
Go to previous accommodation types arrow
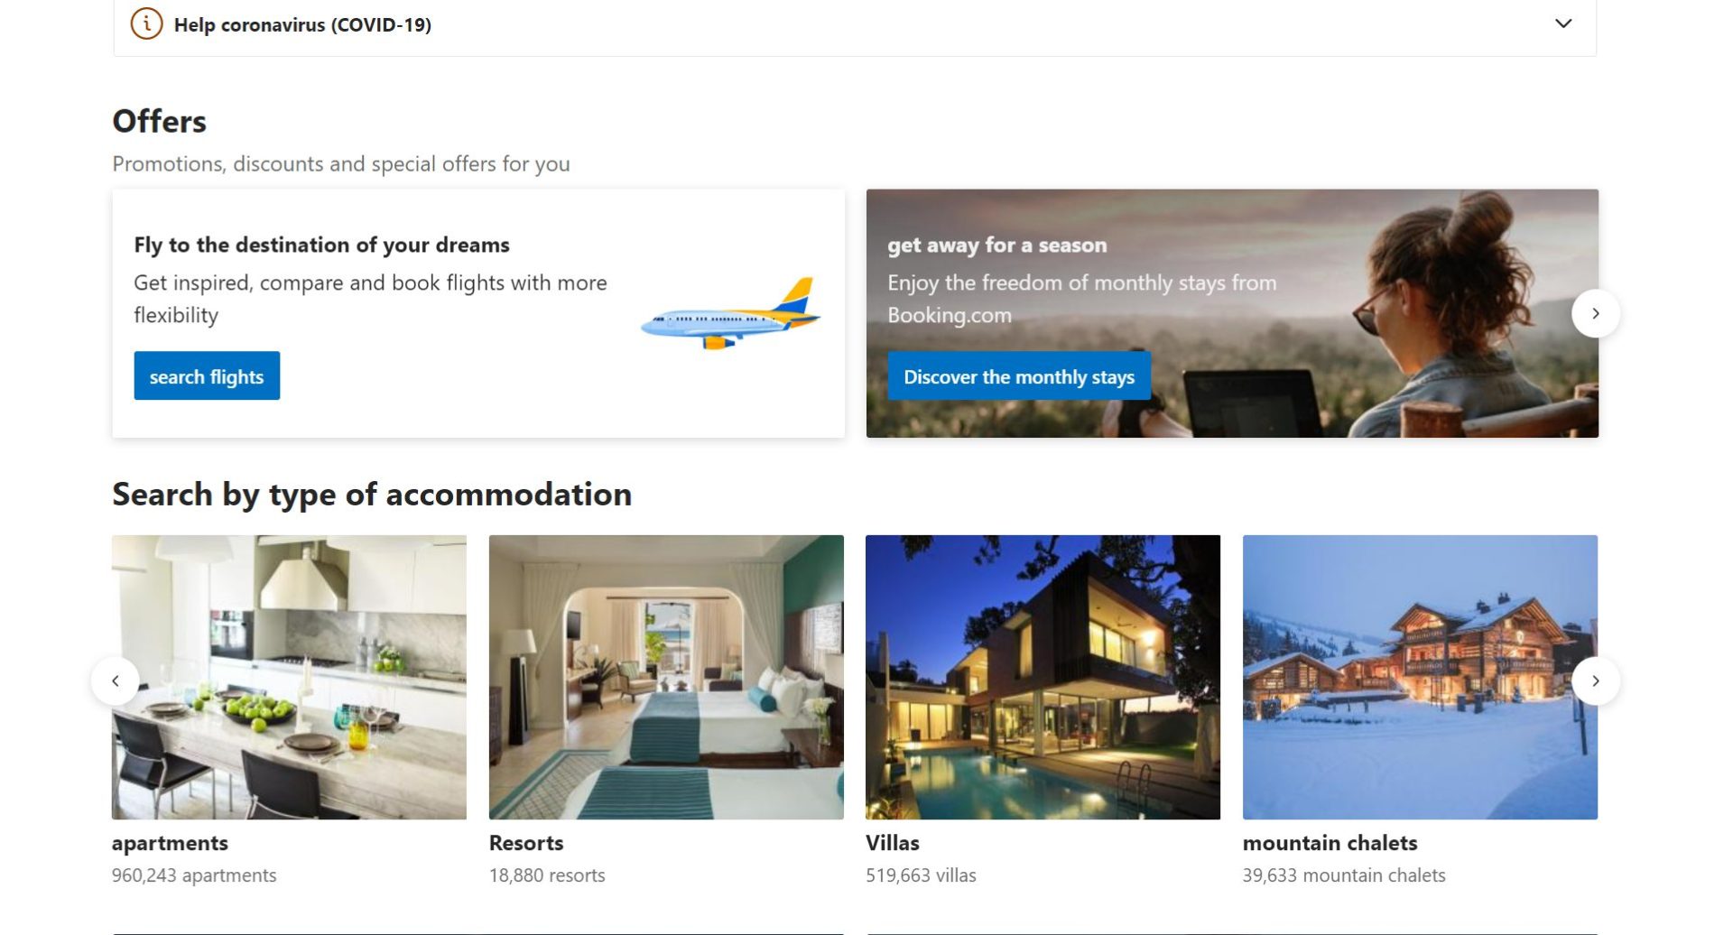[x=116, y=680]
